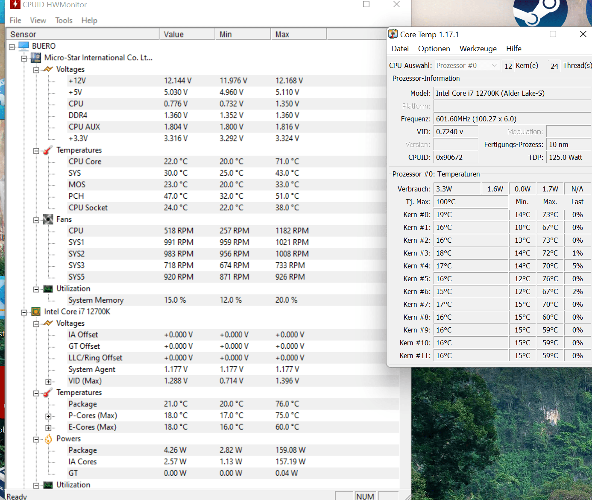Click the BUERO computer icon
592x500 pixels.
click(x=23, y=46)
